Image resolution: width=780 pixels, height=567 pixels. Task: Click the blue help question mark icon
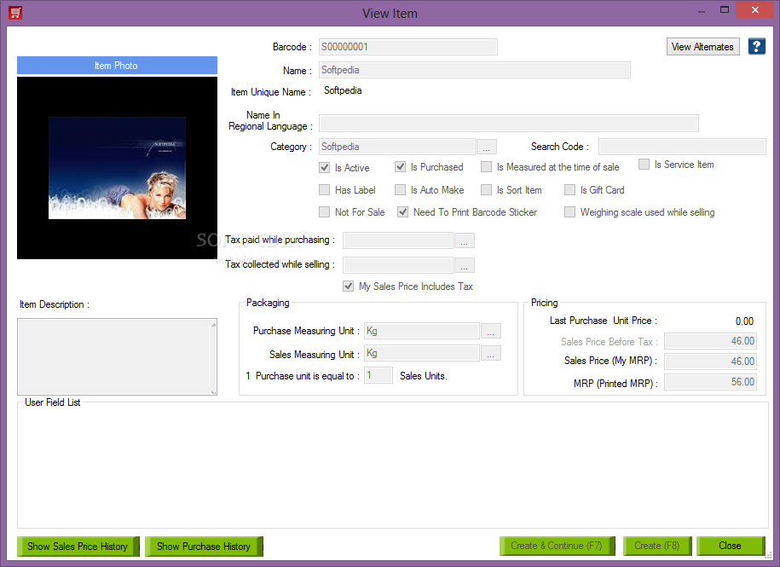(756, 47)
